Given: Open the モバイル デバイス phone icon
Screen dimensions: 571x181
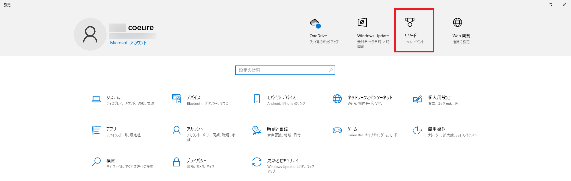Looking at the screenshot, I should [x=257, y=99].
